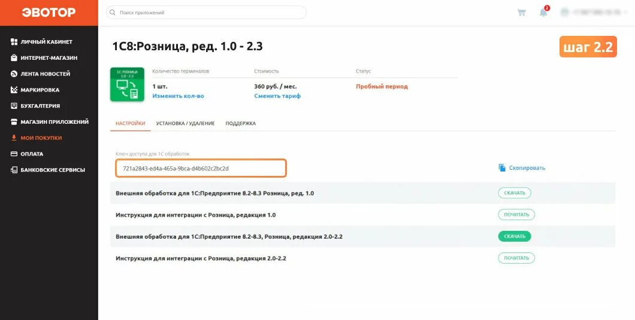
Task: Switch to the Настройки tab
Action: click(131, 123)
